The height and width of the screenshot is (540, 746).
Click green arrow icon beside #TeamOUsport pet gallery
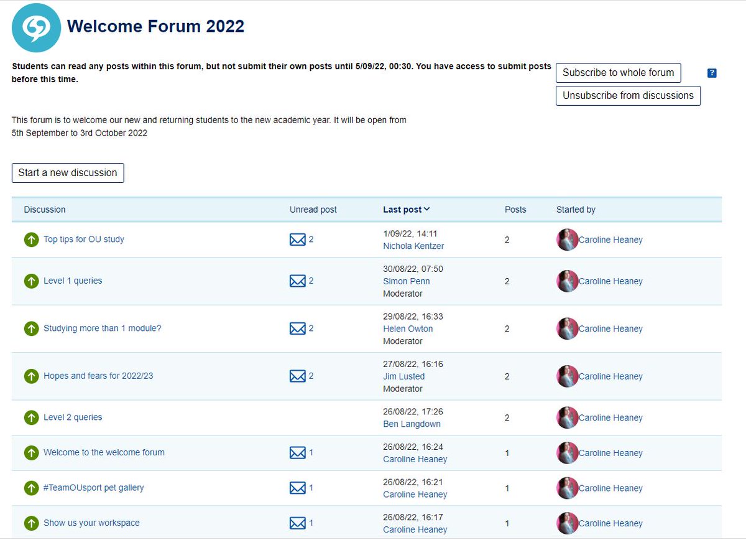pyautogui.click(x=32, y=488)
